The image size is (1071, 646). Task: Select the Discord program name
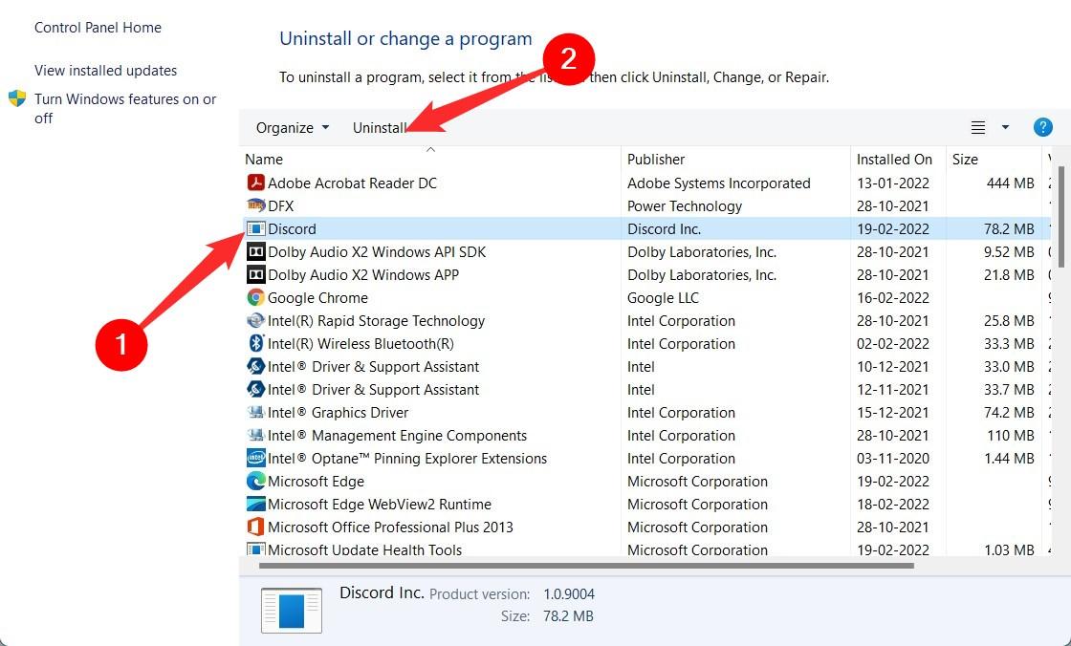coord(292,228)
